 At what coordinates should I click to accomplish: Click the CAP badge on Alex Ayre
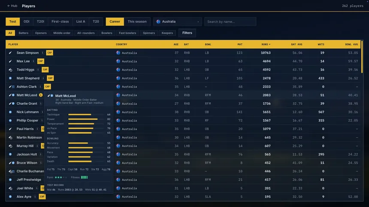(x=42, y=197)
